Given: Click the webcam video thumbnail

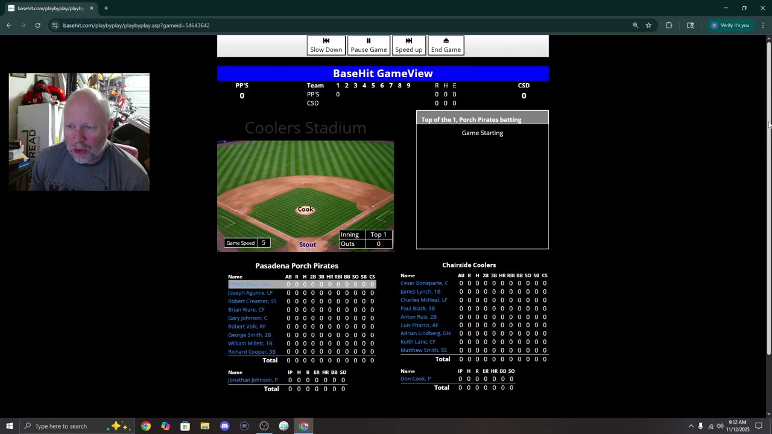Looking at the screenshot, I should [79, 132].
